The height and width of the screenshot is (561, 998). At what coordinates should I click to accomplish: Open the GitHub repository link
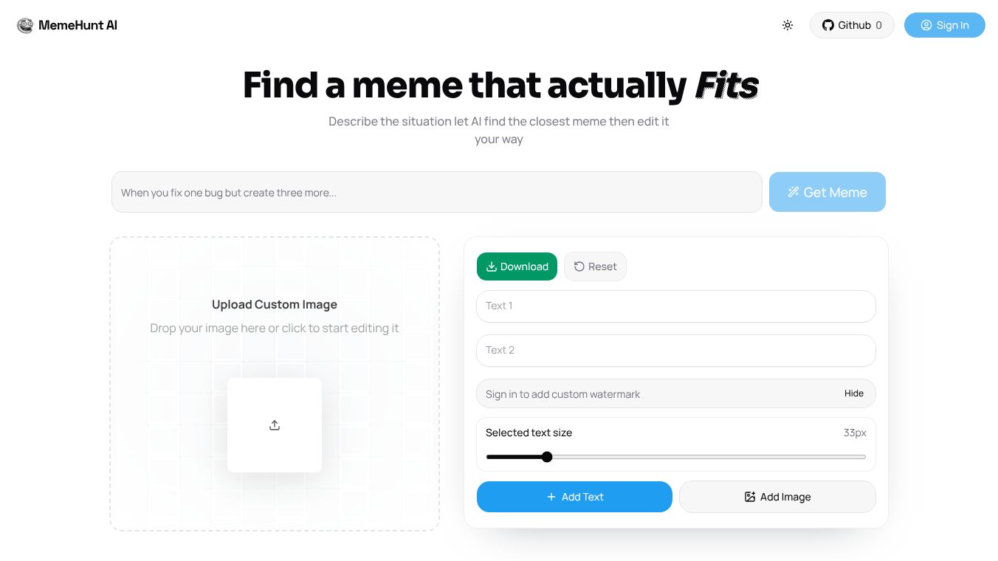click(853, 25)
